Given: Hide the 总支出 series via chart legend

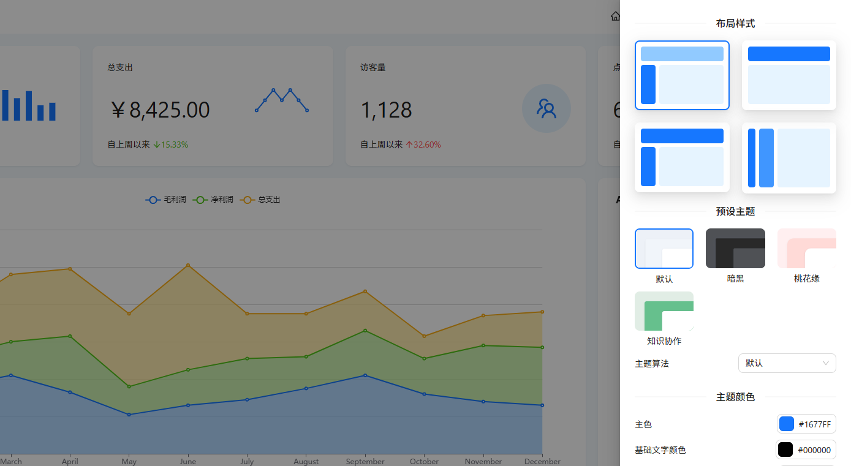Looking at the screenshot, I should (x=260, y=200).
